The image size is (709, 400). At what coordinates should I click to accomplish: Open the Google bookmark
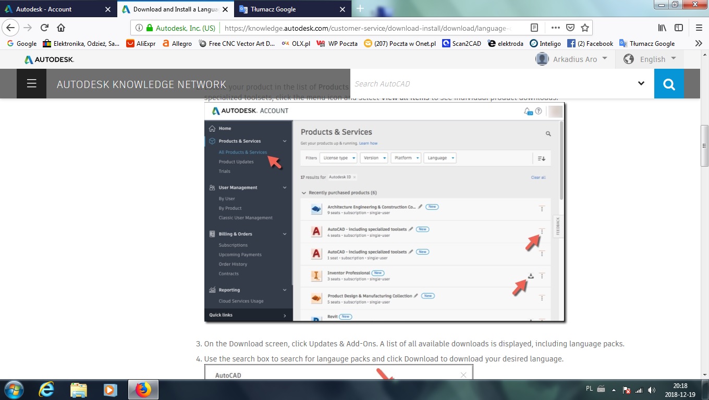point(21,44)
